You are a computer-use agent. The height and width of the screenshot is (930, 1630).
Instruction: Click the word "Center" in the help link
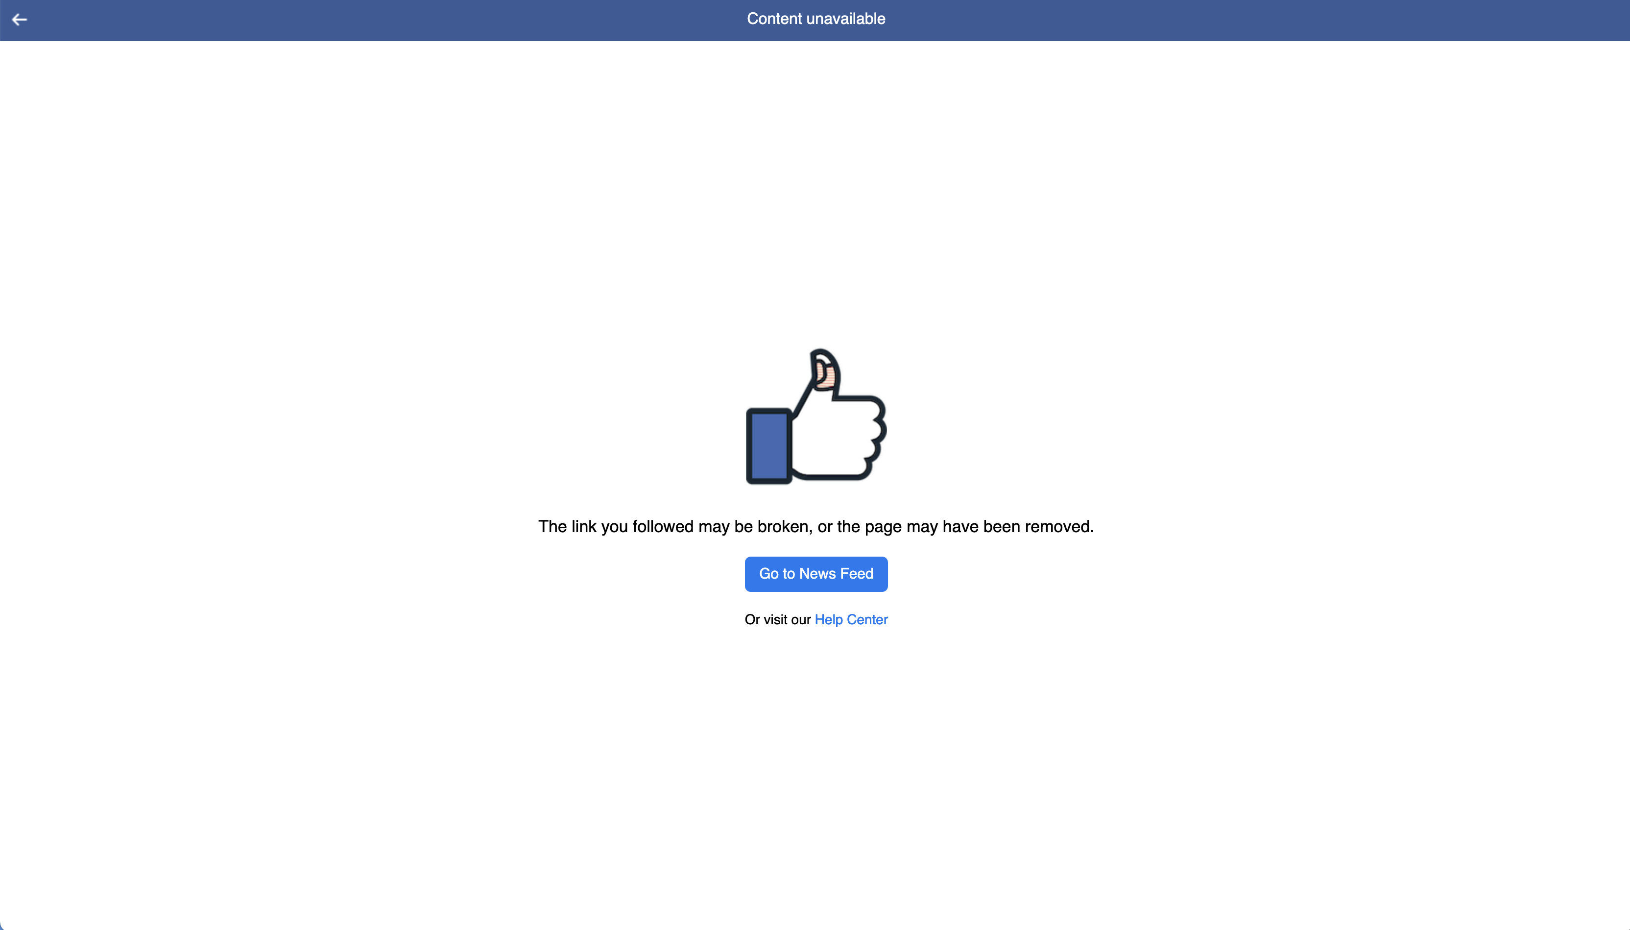pyautogui.click(x=867, y=619)
